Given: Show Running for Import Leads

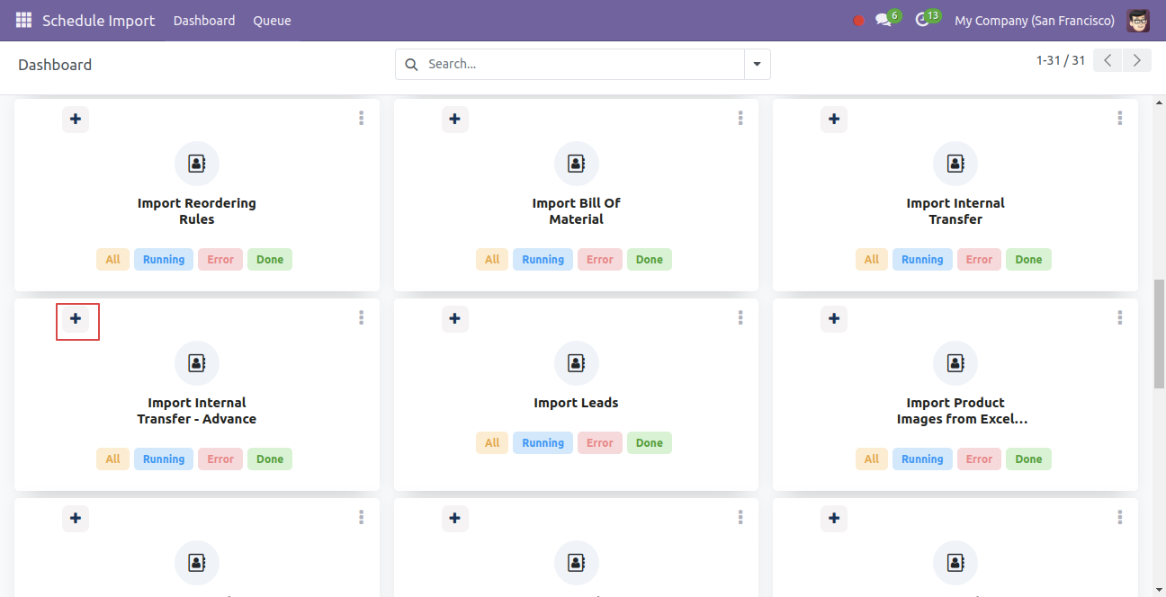Looking at the screenshot, I should (x=543, y=442).
